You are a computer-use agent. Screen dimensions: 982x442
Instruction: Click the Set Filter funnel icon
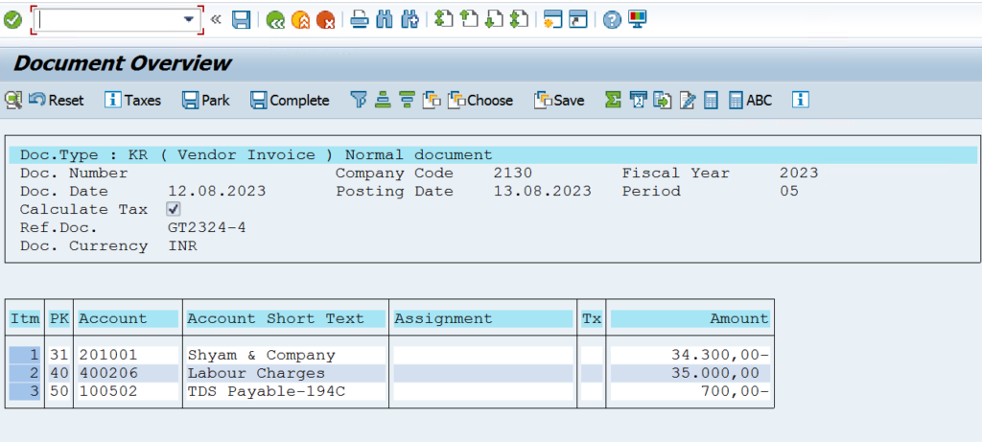click(x=359, y=100)
